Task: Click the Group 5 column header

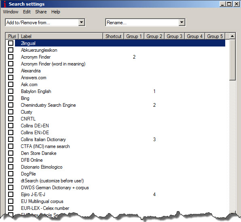Action: pyautogui.click(x=215, y=36)
